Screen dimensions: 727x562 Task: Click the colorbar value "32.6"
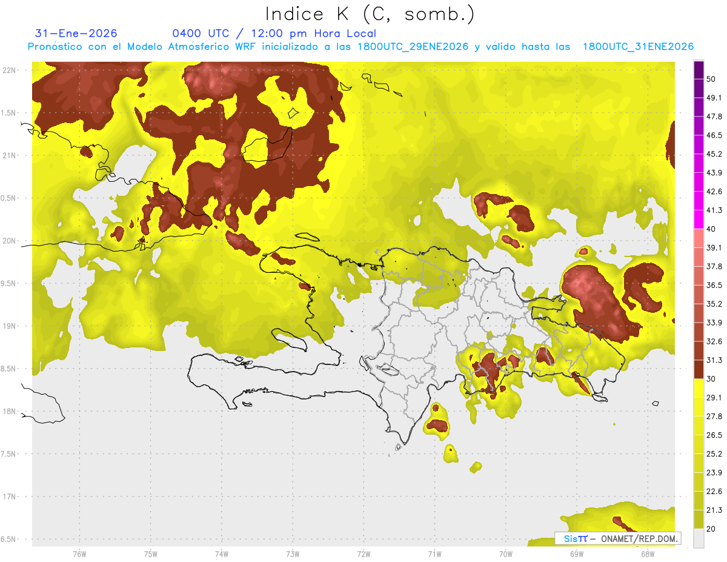coord(714,341)
